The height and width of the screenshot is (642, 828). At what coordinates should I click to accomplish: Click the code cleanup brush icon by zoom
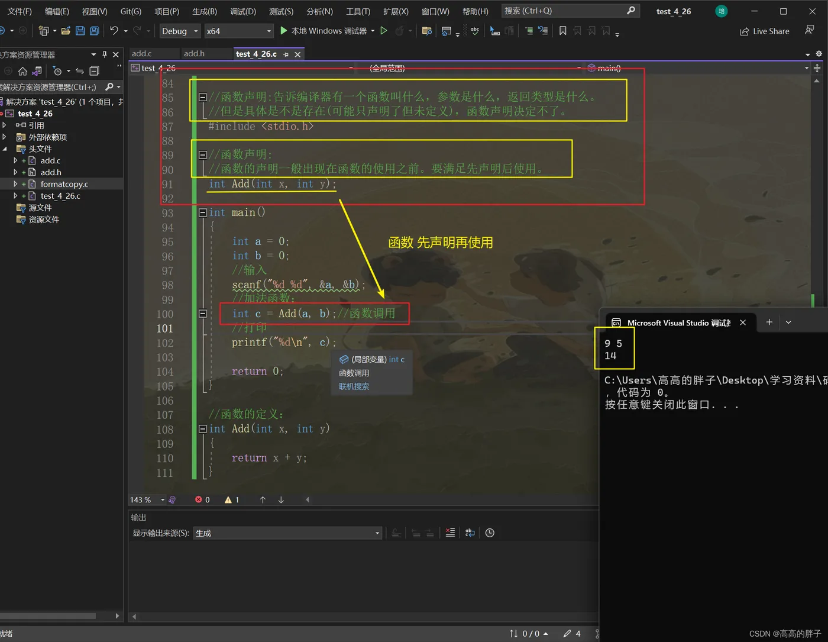[172, 500]
